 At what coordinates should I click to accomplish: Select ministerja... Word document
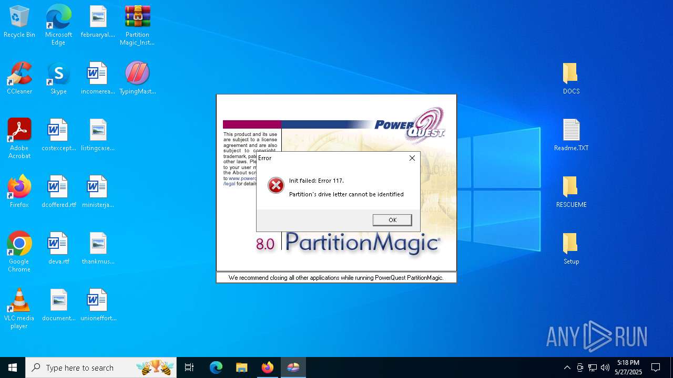pos(98,192)
